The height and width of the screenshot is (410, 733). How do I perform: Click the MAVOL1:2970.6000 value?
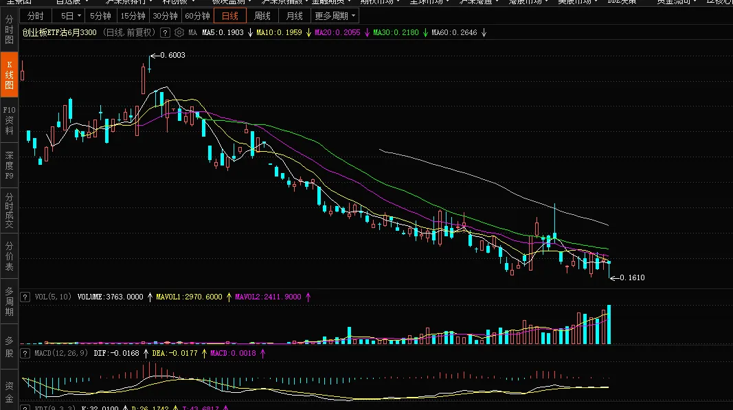(x=189, y=297)
